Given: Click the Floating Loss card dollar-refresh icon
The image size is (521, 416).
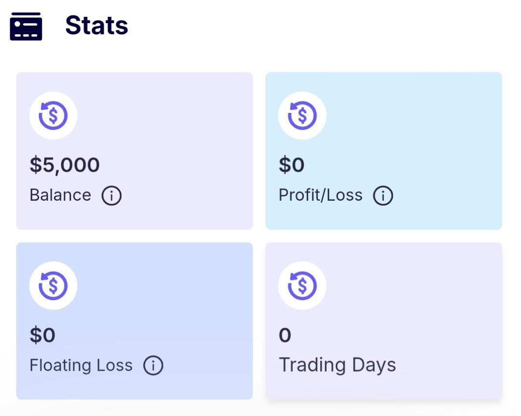Looking at the screenshot, I should point(53,286).
